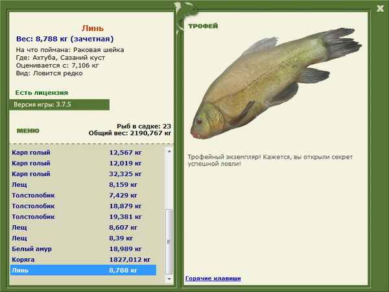Click the down arrow of the fish list scrollbar
The image size is (389, 292).
(x=169, y=279)
